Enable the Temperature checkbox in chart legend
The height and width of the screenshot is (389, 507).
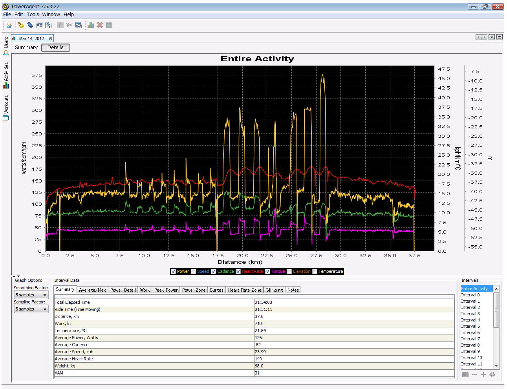315,271
